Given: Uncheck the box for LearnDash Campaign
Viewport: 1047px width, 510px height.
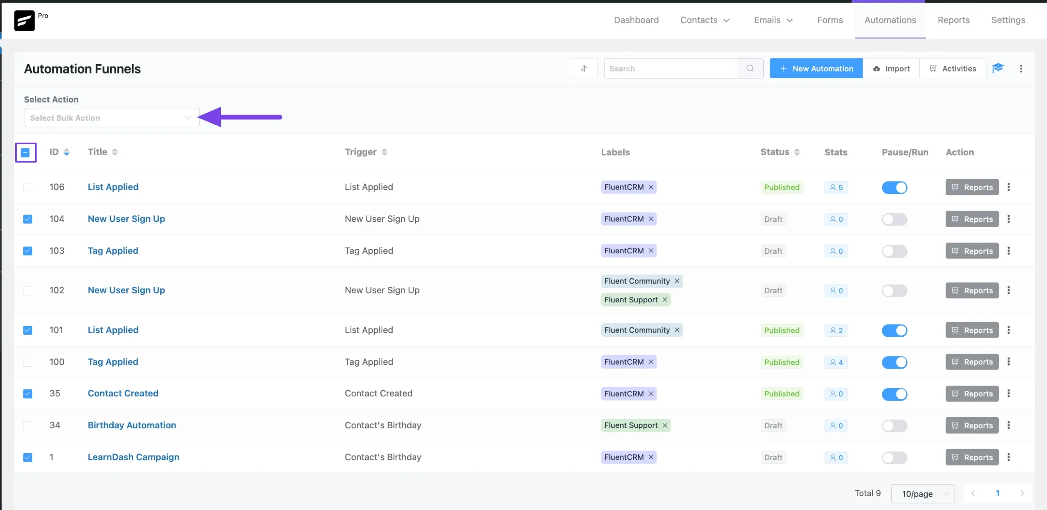Looking at the screenshot, I should 27,457.
